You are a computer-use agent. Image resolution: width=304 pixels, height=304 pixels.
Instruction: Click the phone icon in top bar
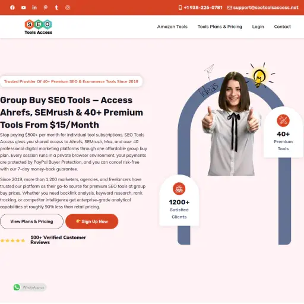[x=180, y=8]
